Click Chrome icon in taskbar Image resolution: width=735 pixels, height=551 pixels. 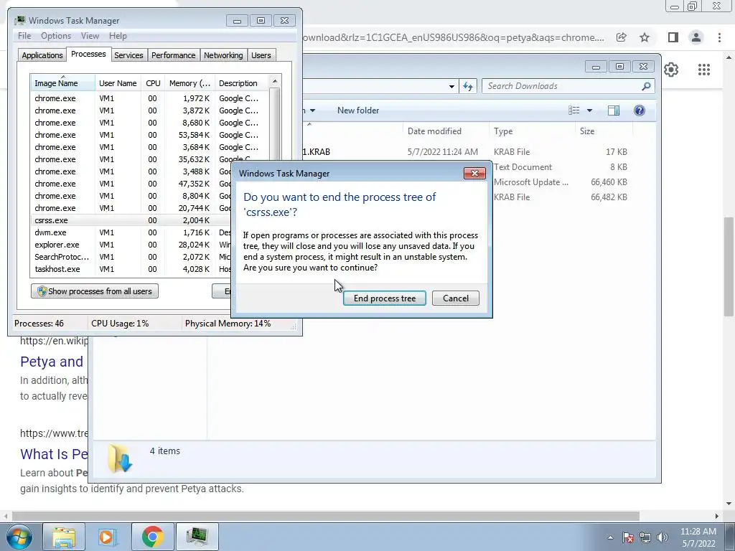pyautogui.click(x=153, y=537)
